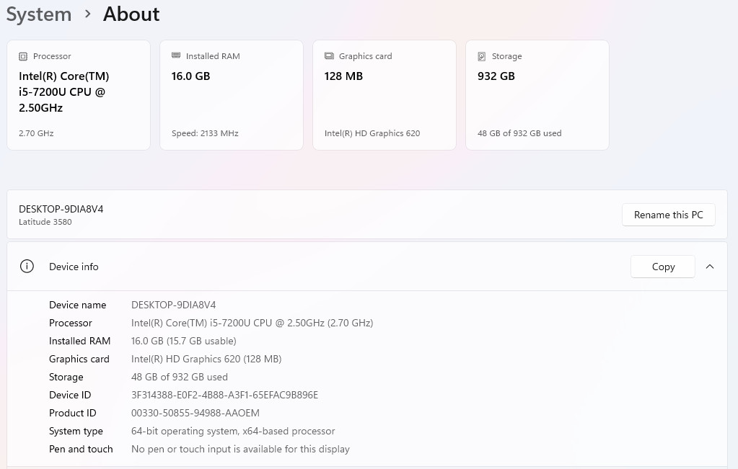This screenshot has height=469, width=738.
Task: Select the Device ID value text
Action: [x=224, y=395]
